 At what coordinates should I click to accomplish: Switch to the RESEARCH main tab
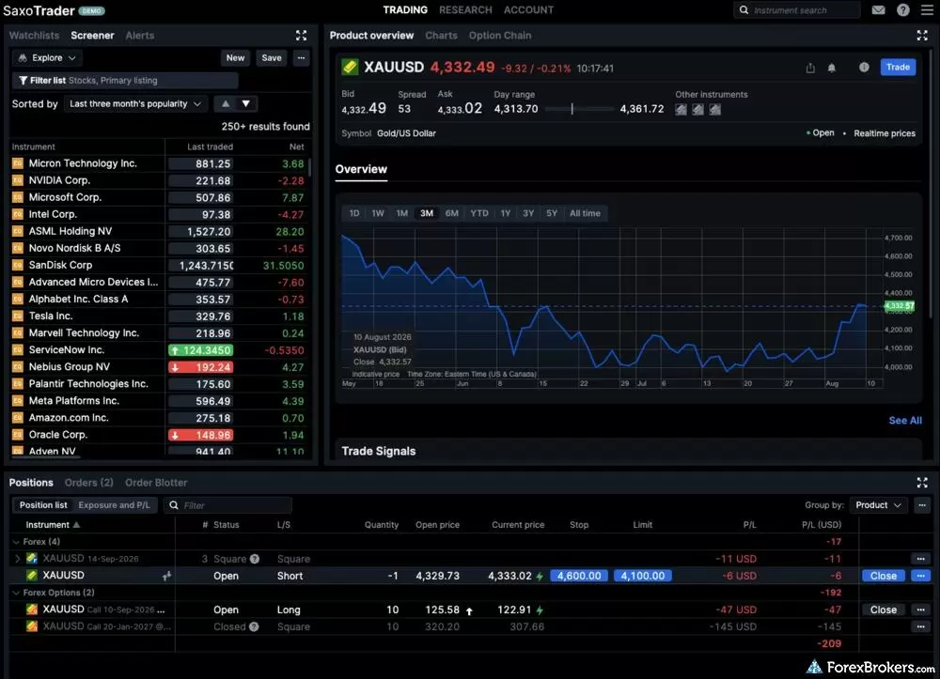pyautogui.click(x=465, y=10)
